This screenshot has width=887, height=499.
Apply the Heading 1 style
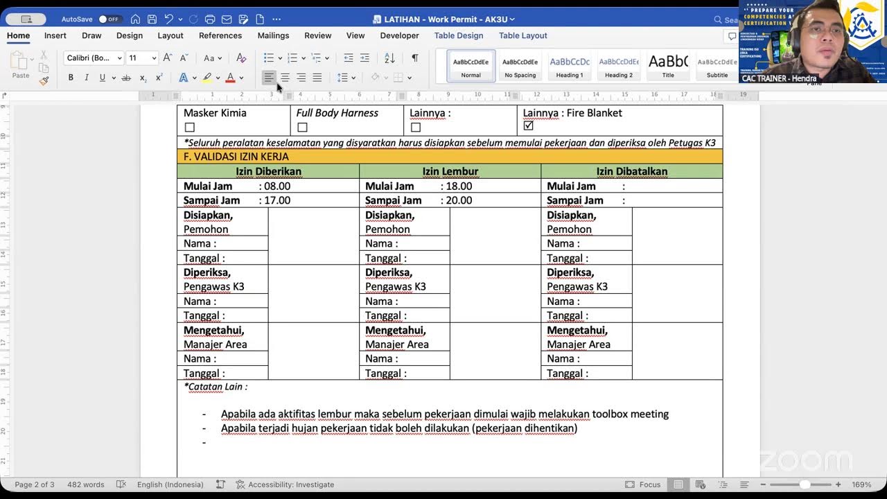(x=570, y=67)
